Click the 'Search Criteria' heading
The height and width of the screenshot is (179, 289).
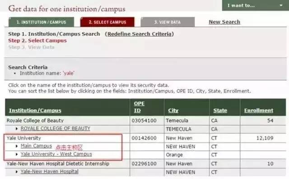28,67
